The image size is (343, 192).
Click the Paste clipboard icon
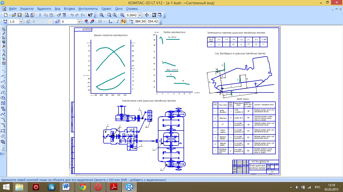point(51,15)
